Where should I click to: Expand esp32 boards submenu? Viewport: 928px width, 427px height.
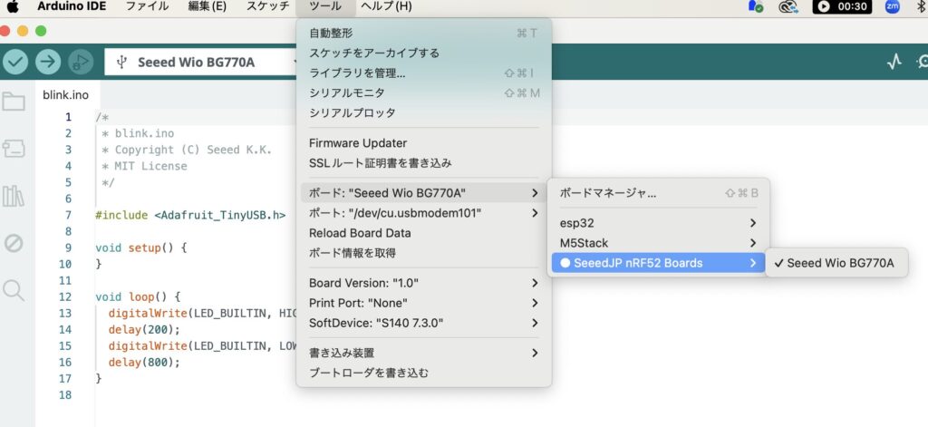pyautogui.click(x=658, y=223)
